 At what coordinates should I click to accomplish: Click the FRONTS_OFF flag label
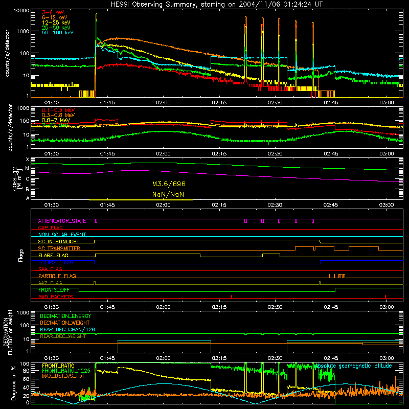coord(54,290)
